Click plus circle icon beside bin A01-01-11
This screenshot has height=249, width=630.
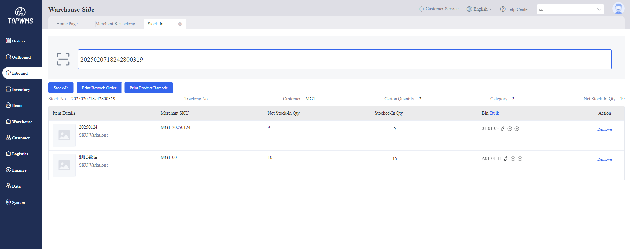(520, 159)
